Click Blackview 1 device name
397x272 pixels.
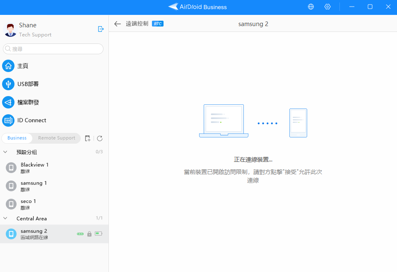pyautogui.click(x=34, y=165)
